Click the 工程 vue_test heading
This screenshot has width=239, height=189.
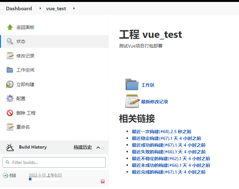[150, 34]
